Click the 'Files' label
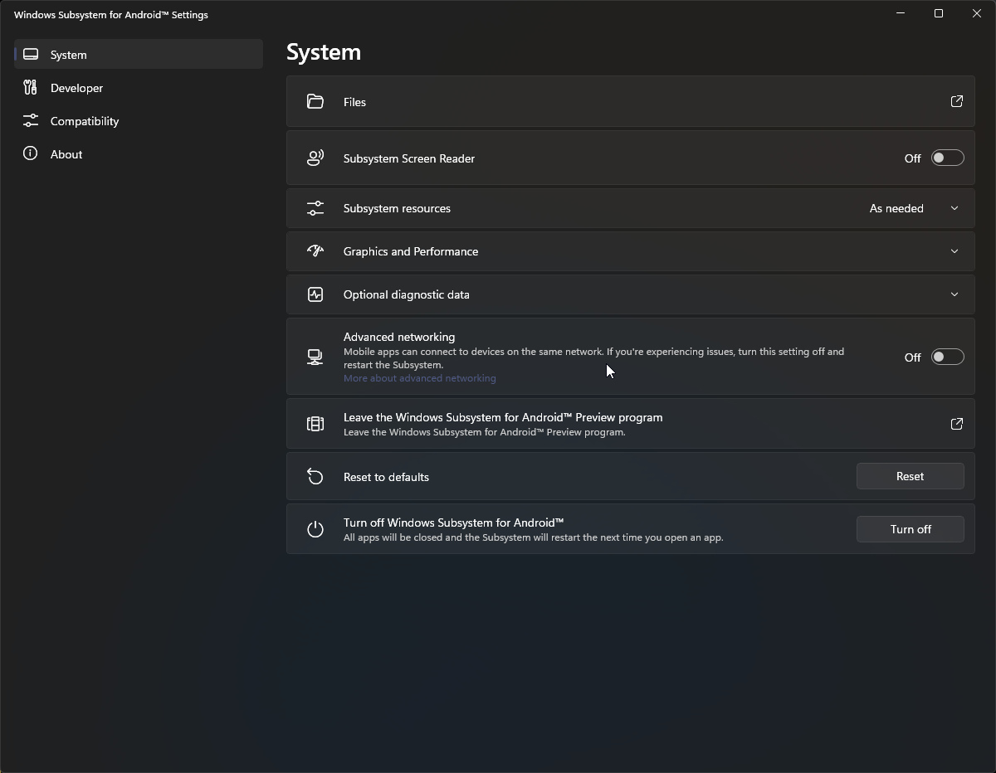 354,102
